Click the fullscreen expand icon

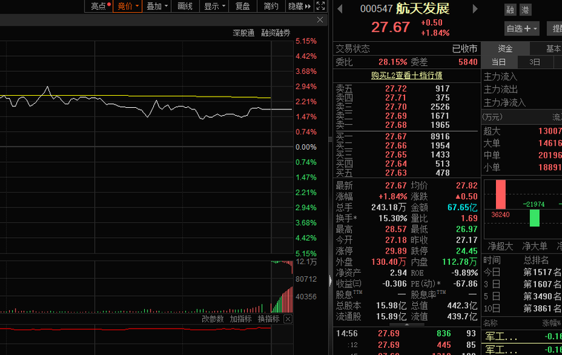coord(321,6)
